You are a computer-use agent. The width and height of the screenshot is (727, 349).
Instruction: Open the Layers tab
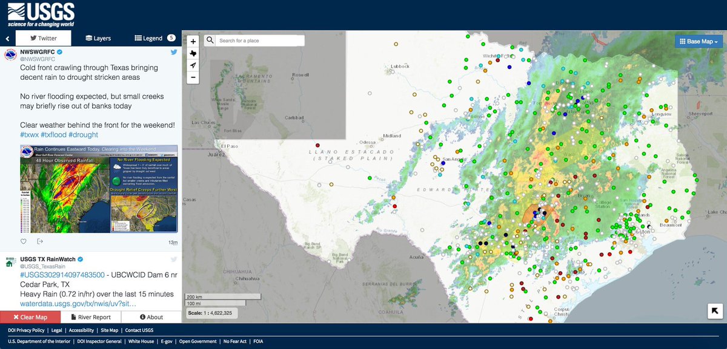[98, 38]
